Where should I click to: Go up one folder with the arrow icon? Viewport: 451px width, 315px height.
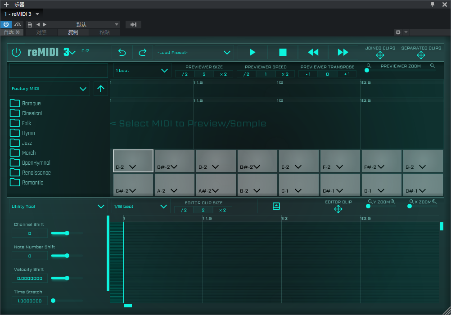(x=101, y=89)
